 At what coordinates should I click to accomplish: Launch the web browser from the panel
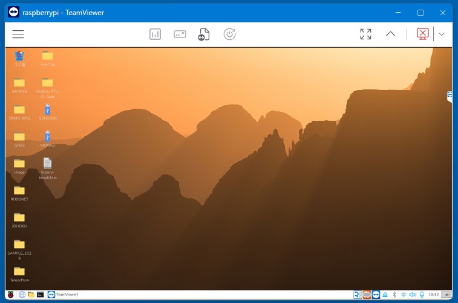click(x=22, y=295)
